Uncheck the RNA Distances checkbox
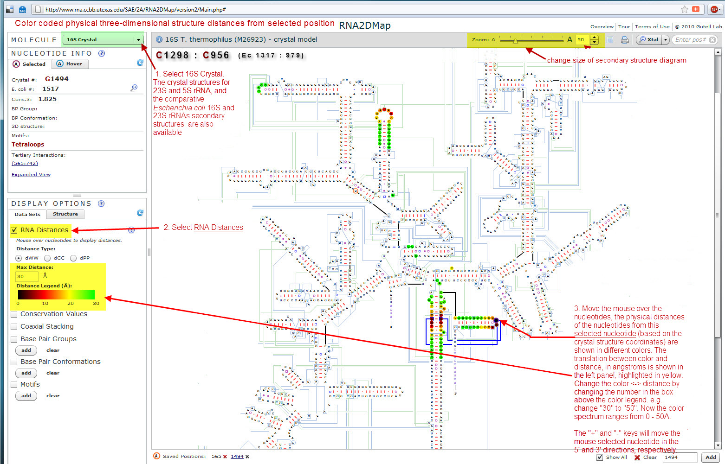Screen dimensions: 725x464 (14, 230)
